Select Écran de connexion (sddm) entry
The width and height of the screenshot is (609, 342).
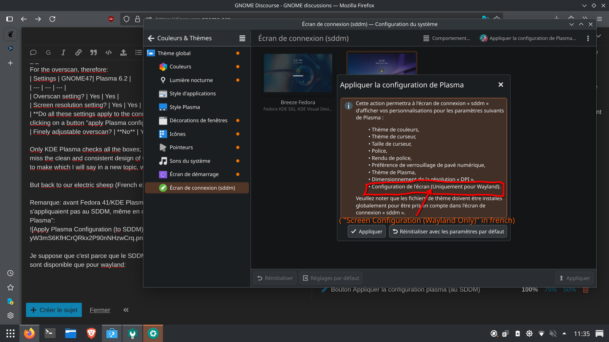(x=197, y=188)
